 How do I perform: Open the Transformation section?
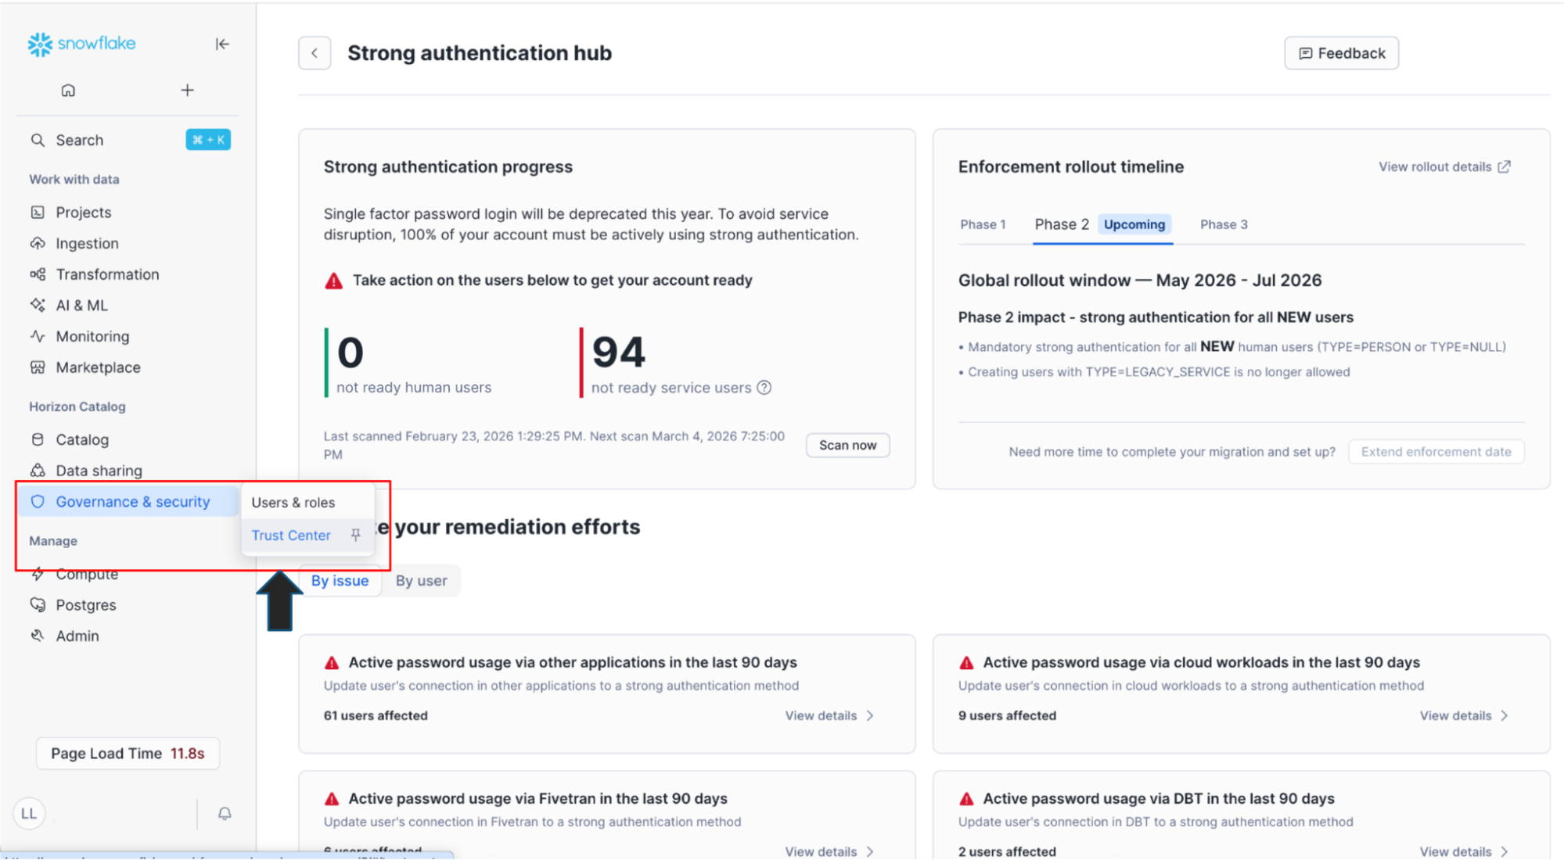click(x=107, y=274)
